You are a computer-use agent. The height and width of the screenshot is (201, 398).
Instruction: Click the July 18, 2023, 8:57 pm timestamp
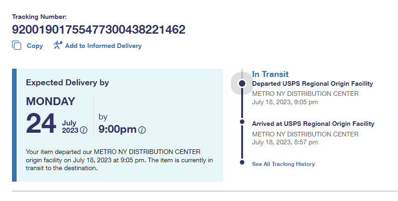[285, 142]
